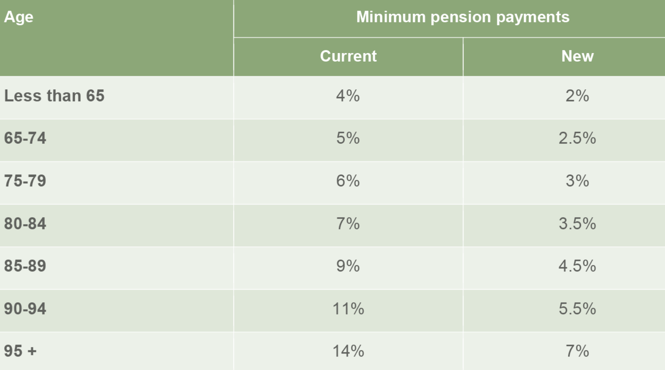Click the 65-74 age row label
Viewport: 665px width, 370px height.
click(25, 138)
